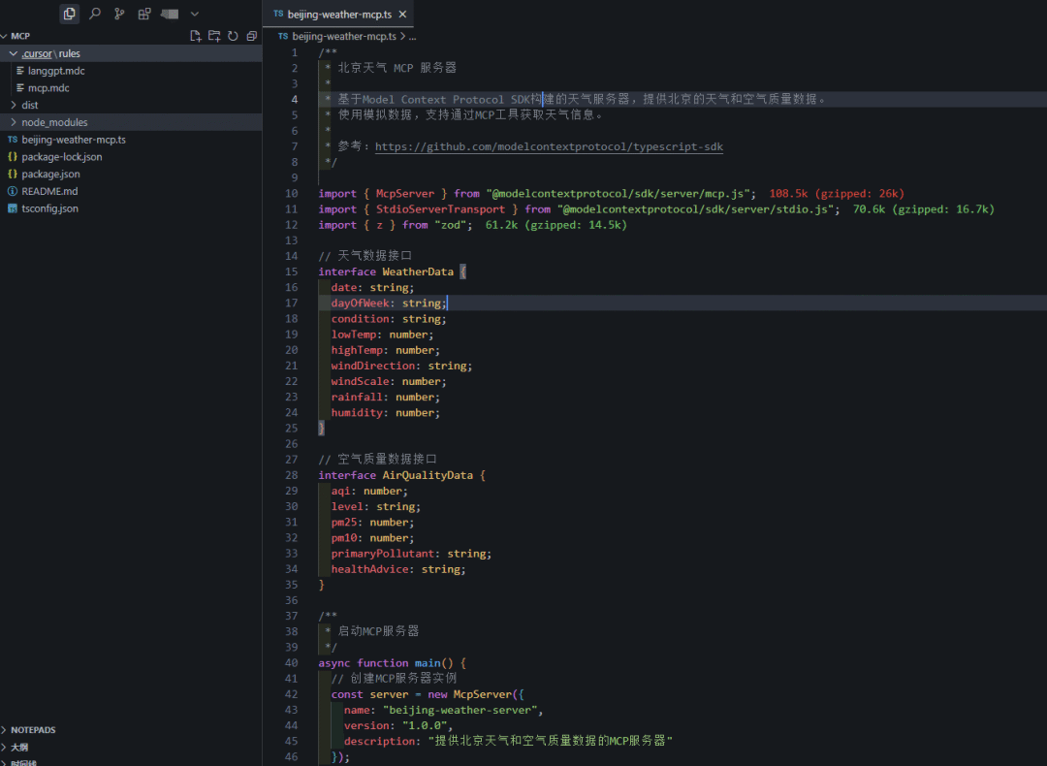The image size is (1047, 766).
Task: Click the humidity property line
Action: [385, 413]
